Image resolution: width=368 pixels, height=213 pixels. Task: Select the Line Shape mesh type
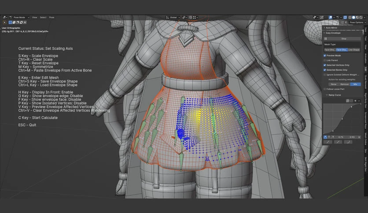click(x=354, y=50)
